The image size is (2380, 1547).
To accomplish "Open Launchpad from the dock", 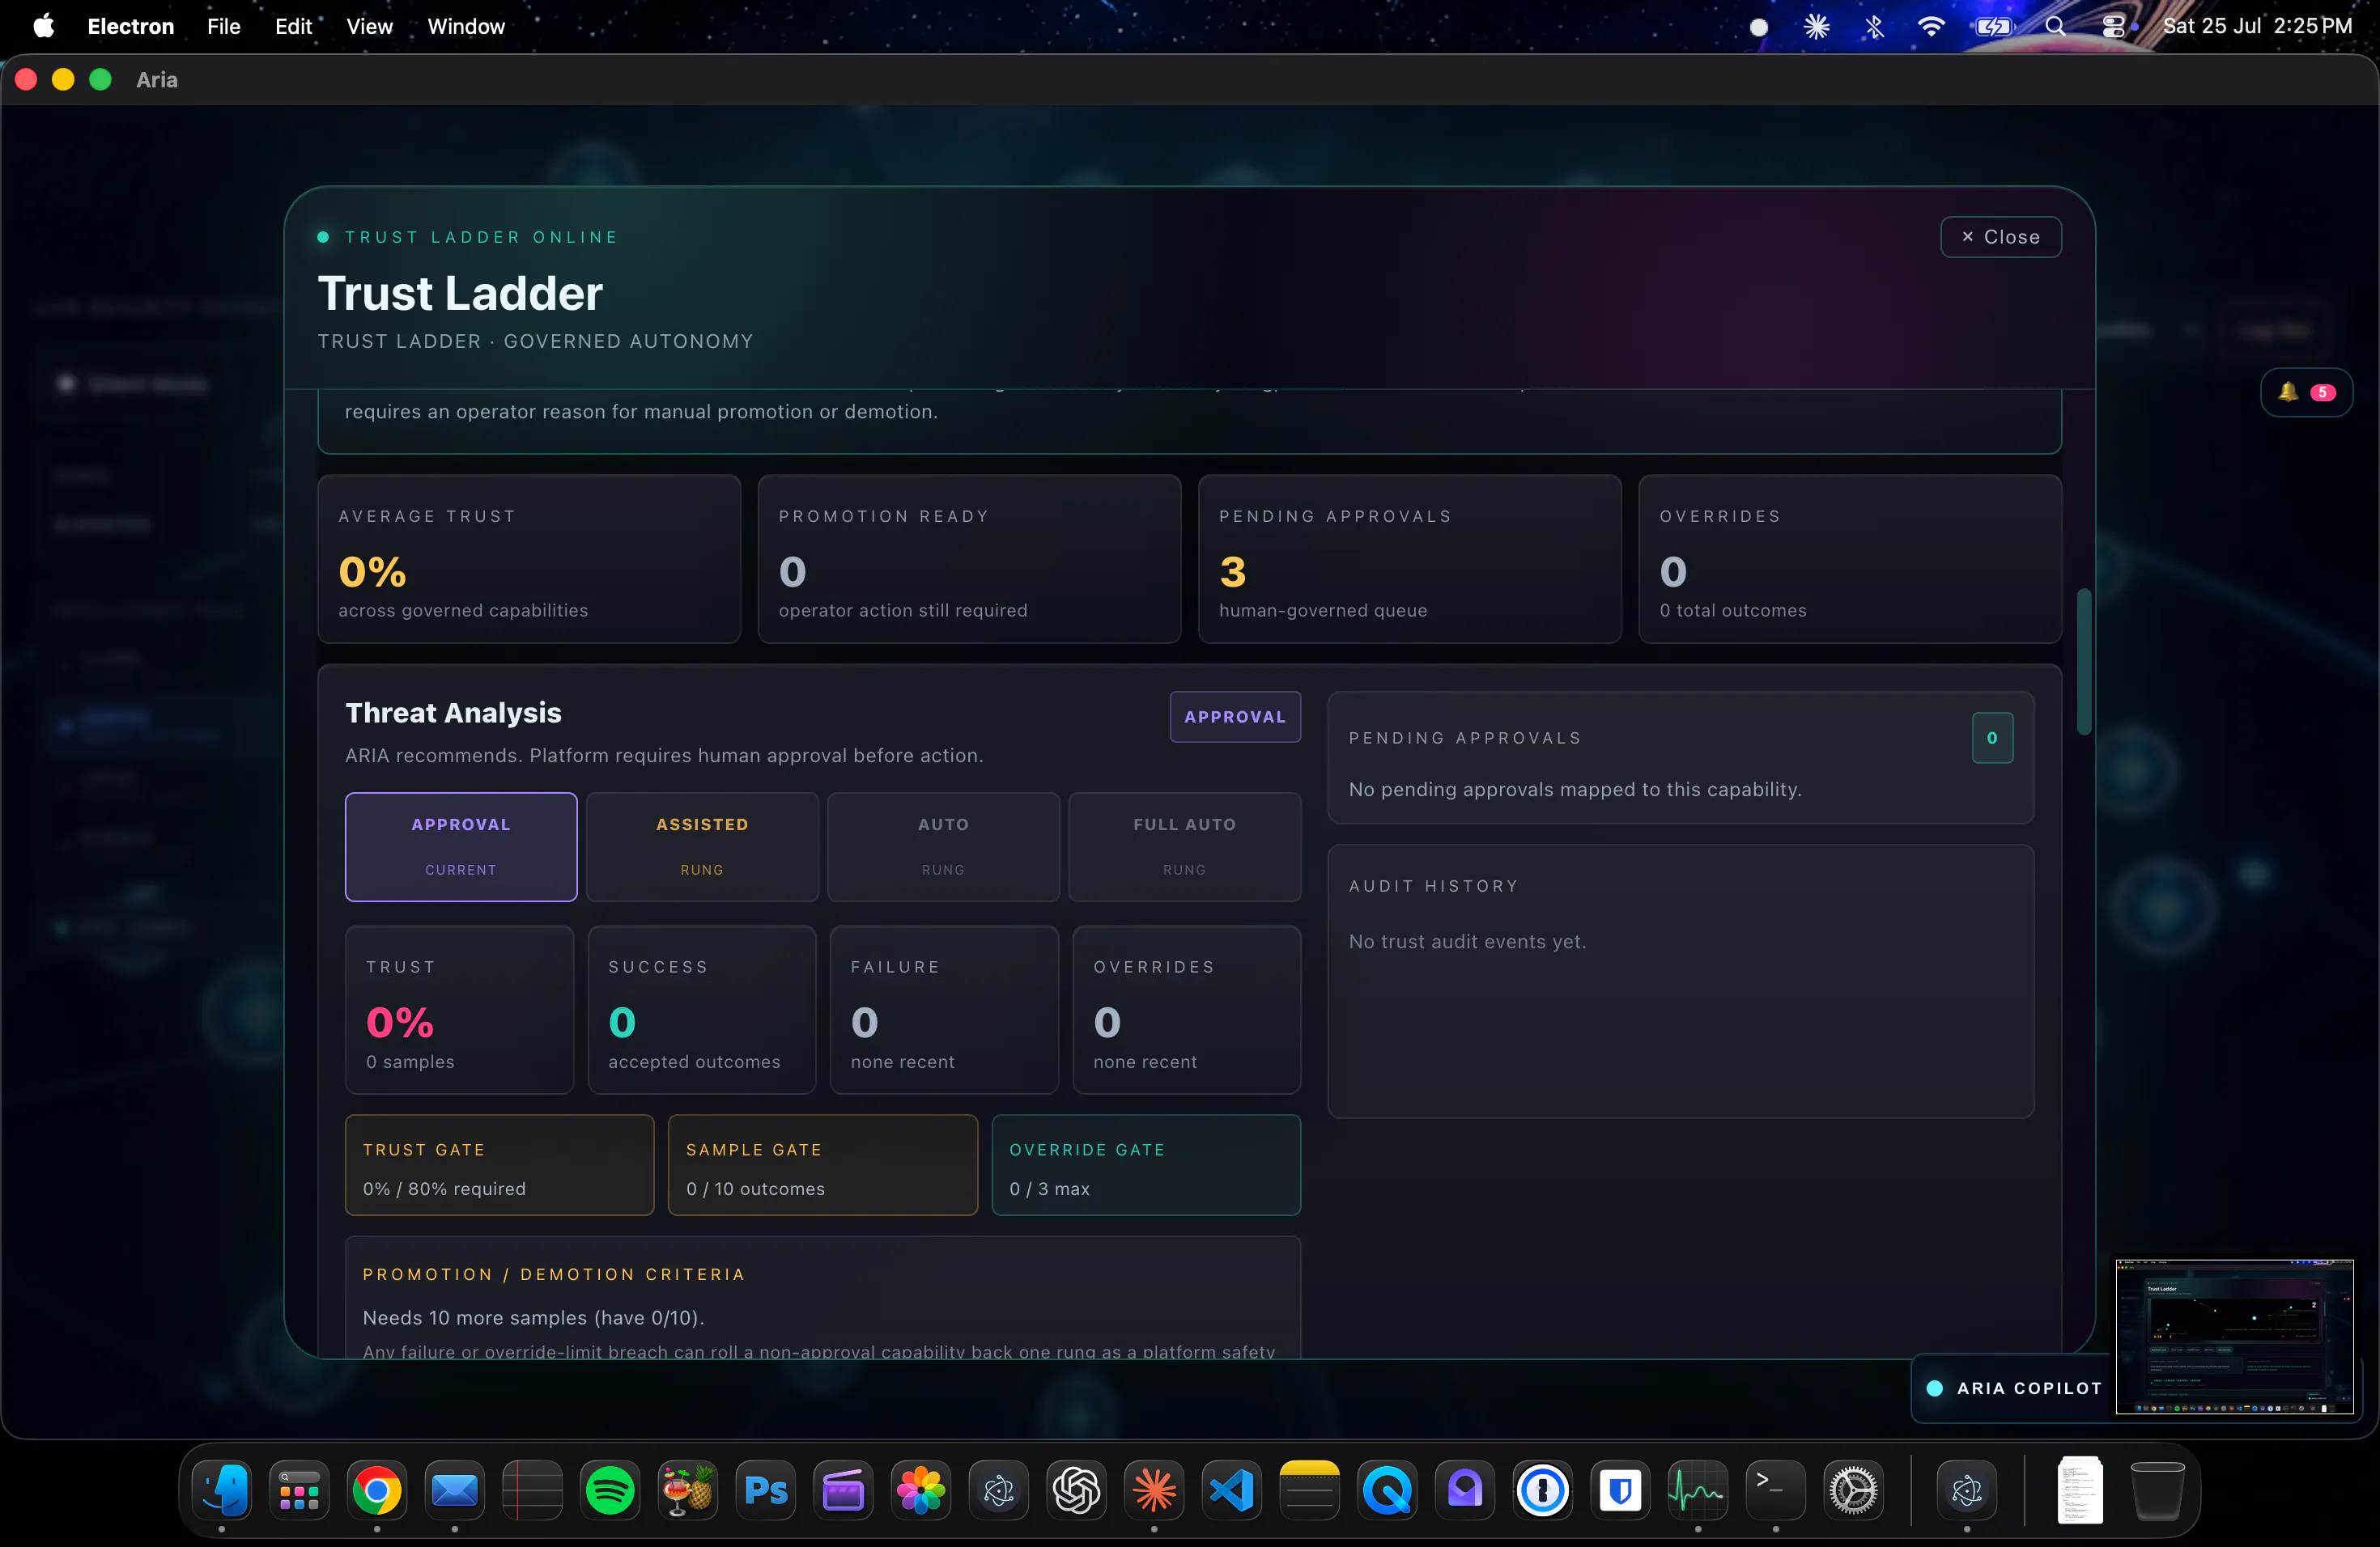I will 299,1490.
